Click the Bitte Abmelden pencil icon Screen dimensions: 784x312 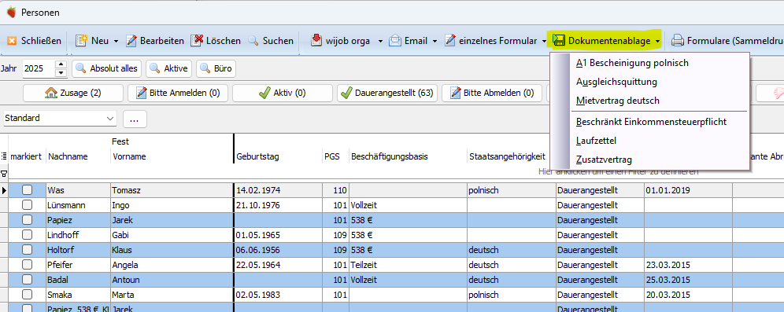click(456, 93)
